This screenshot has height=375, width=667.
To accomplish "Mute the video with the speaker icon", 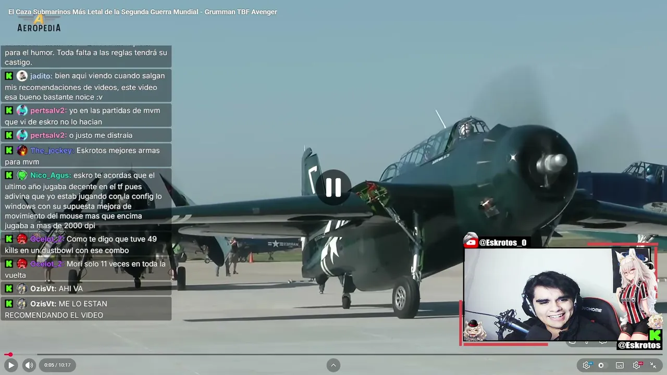I will [x=29, y=365].
